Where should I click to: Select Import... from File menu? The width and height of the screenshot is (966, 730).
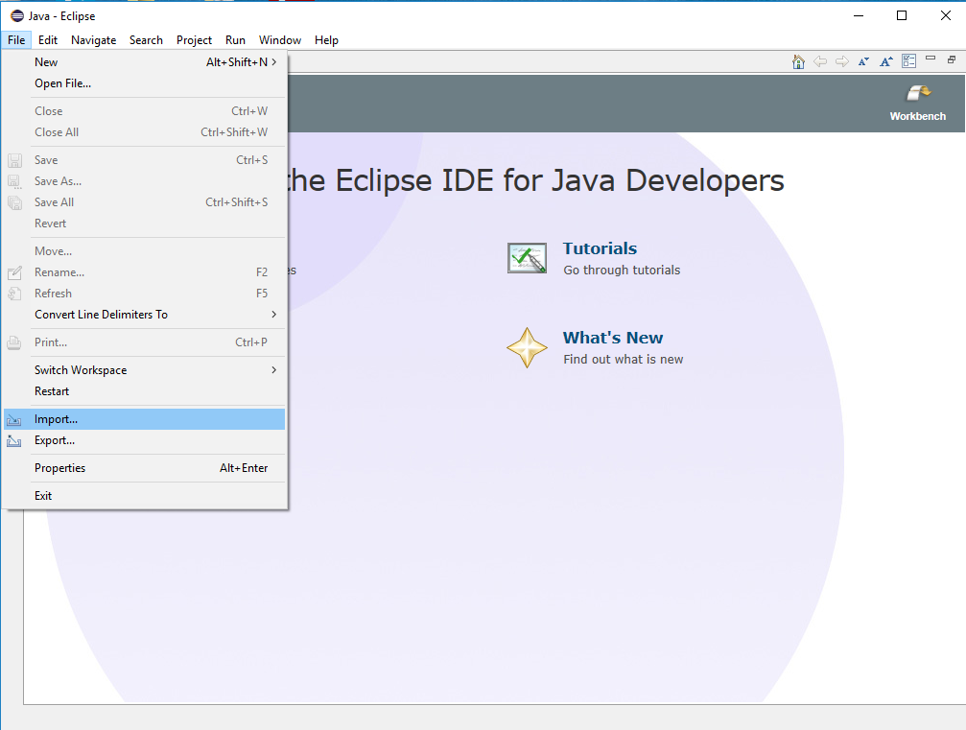144,419
